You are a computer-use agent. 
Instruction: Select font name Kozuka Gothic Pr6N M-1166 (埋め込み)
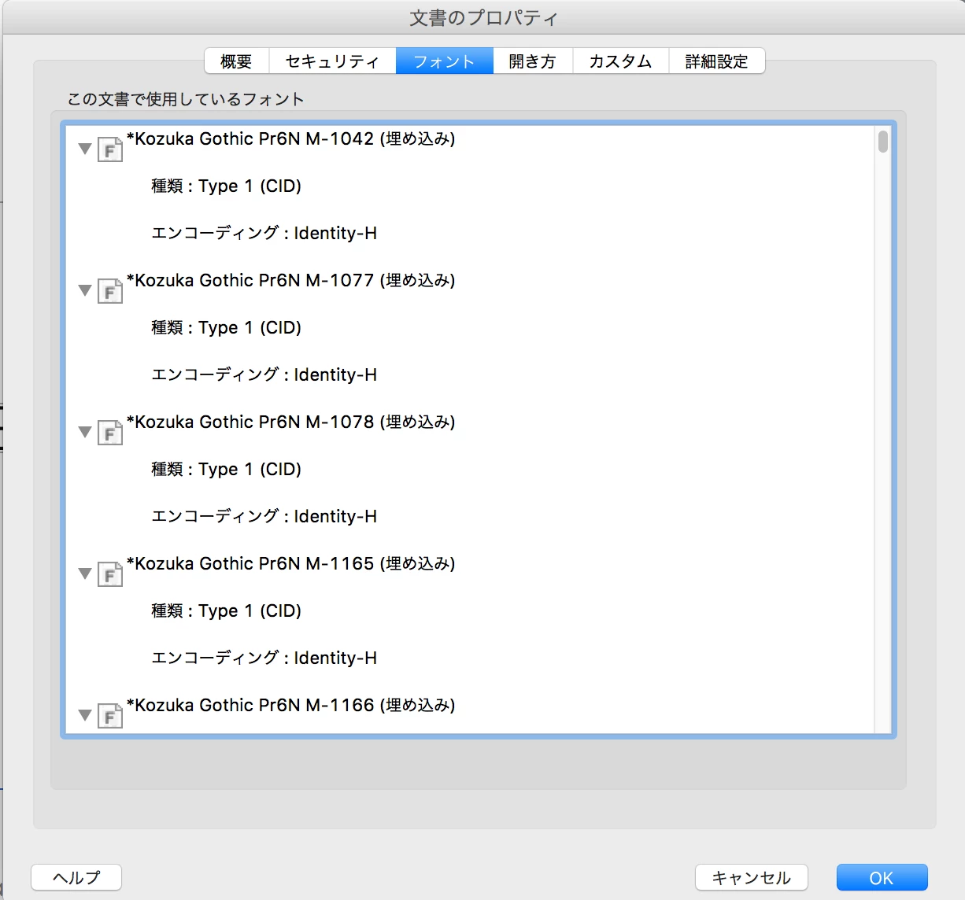[x=291, y=705]
